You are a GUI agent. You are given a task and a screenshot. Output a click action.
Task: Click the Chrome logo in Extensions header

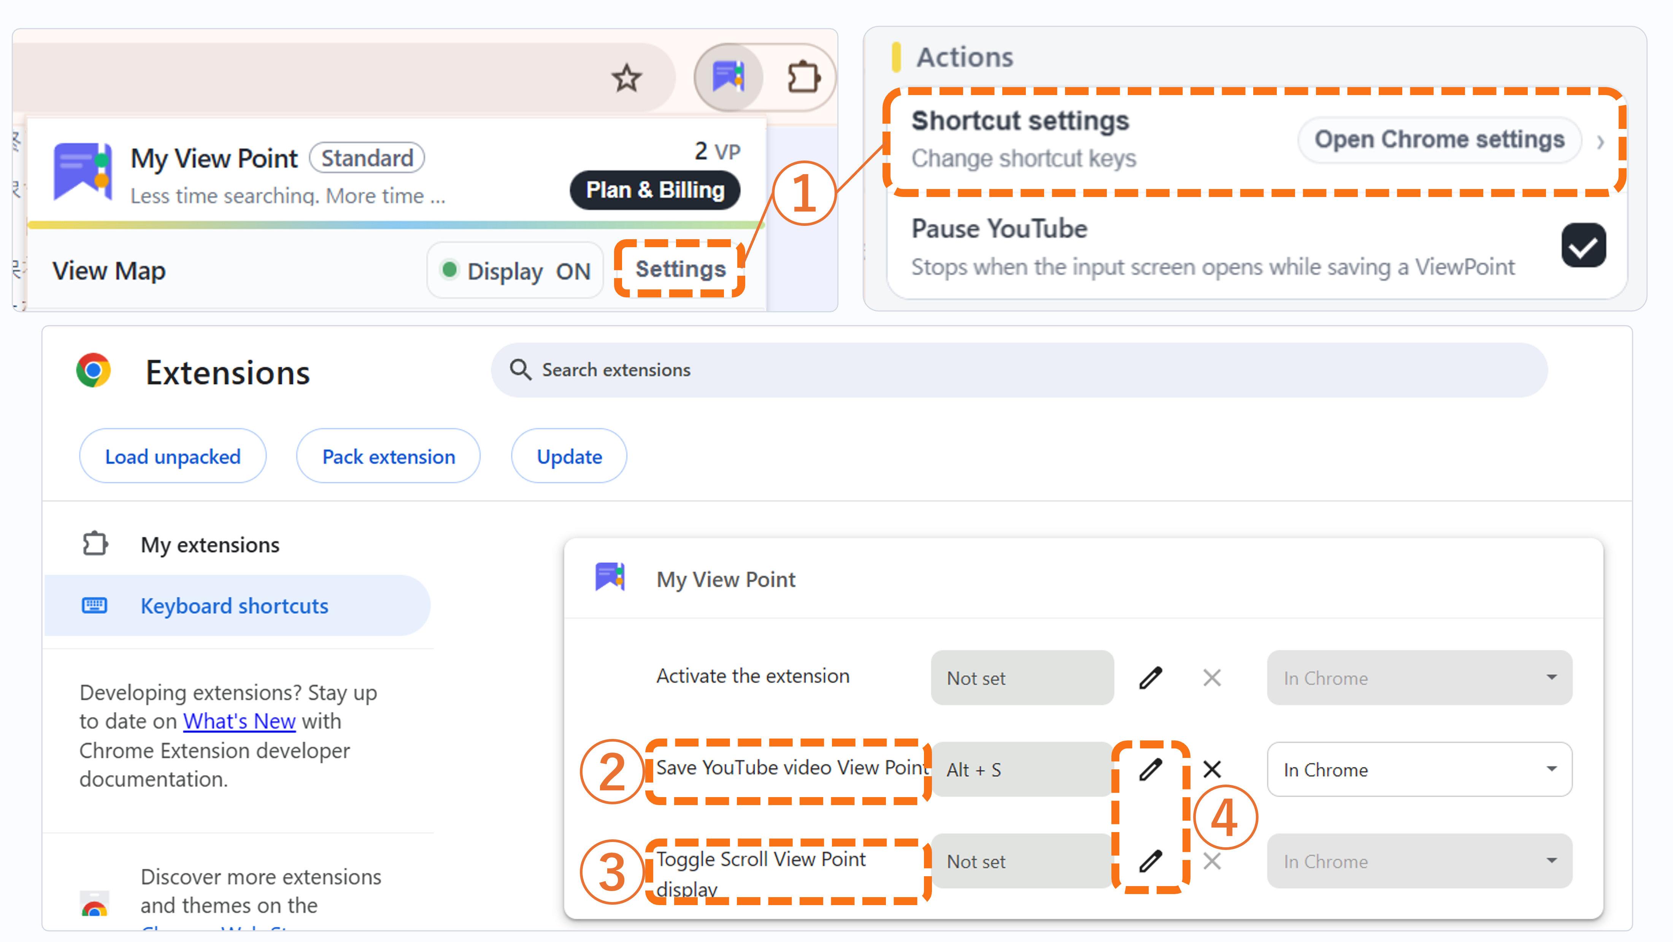click(x=94, y=370)
